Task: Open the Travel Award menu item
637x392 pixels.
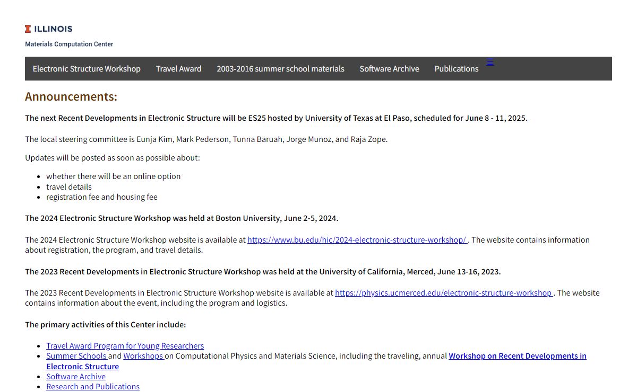Action: (179, 69)
